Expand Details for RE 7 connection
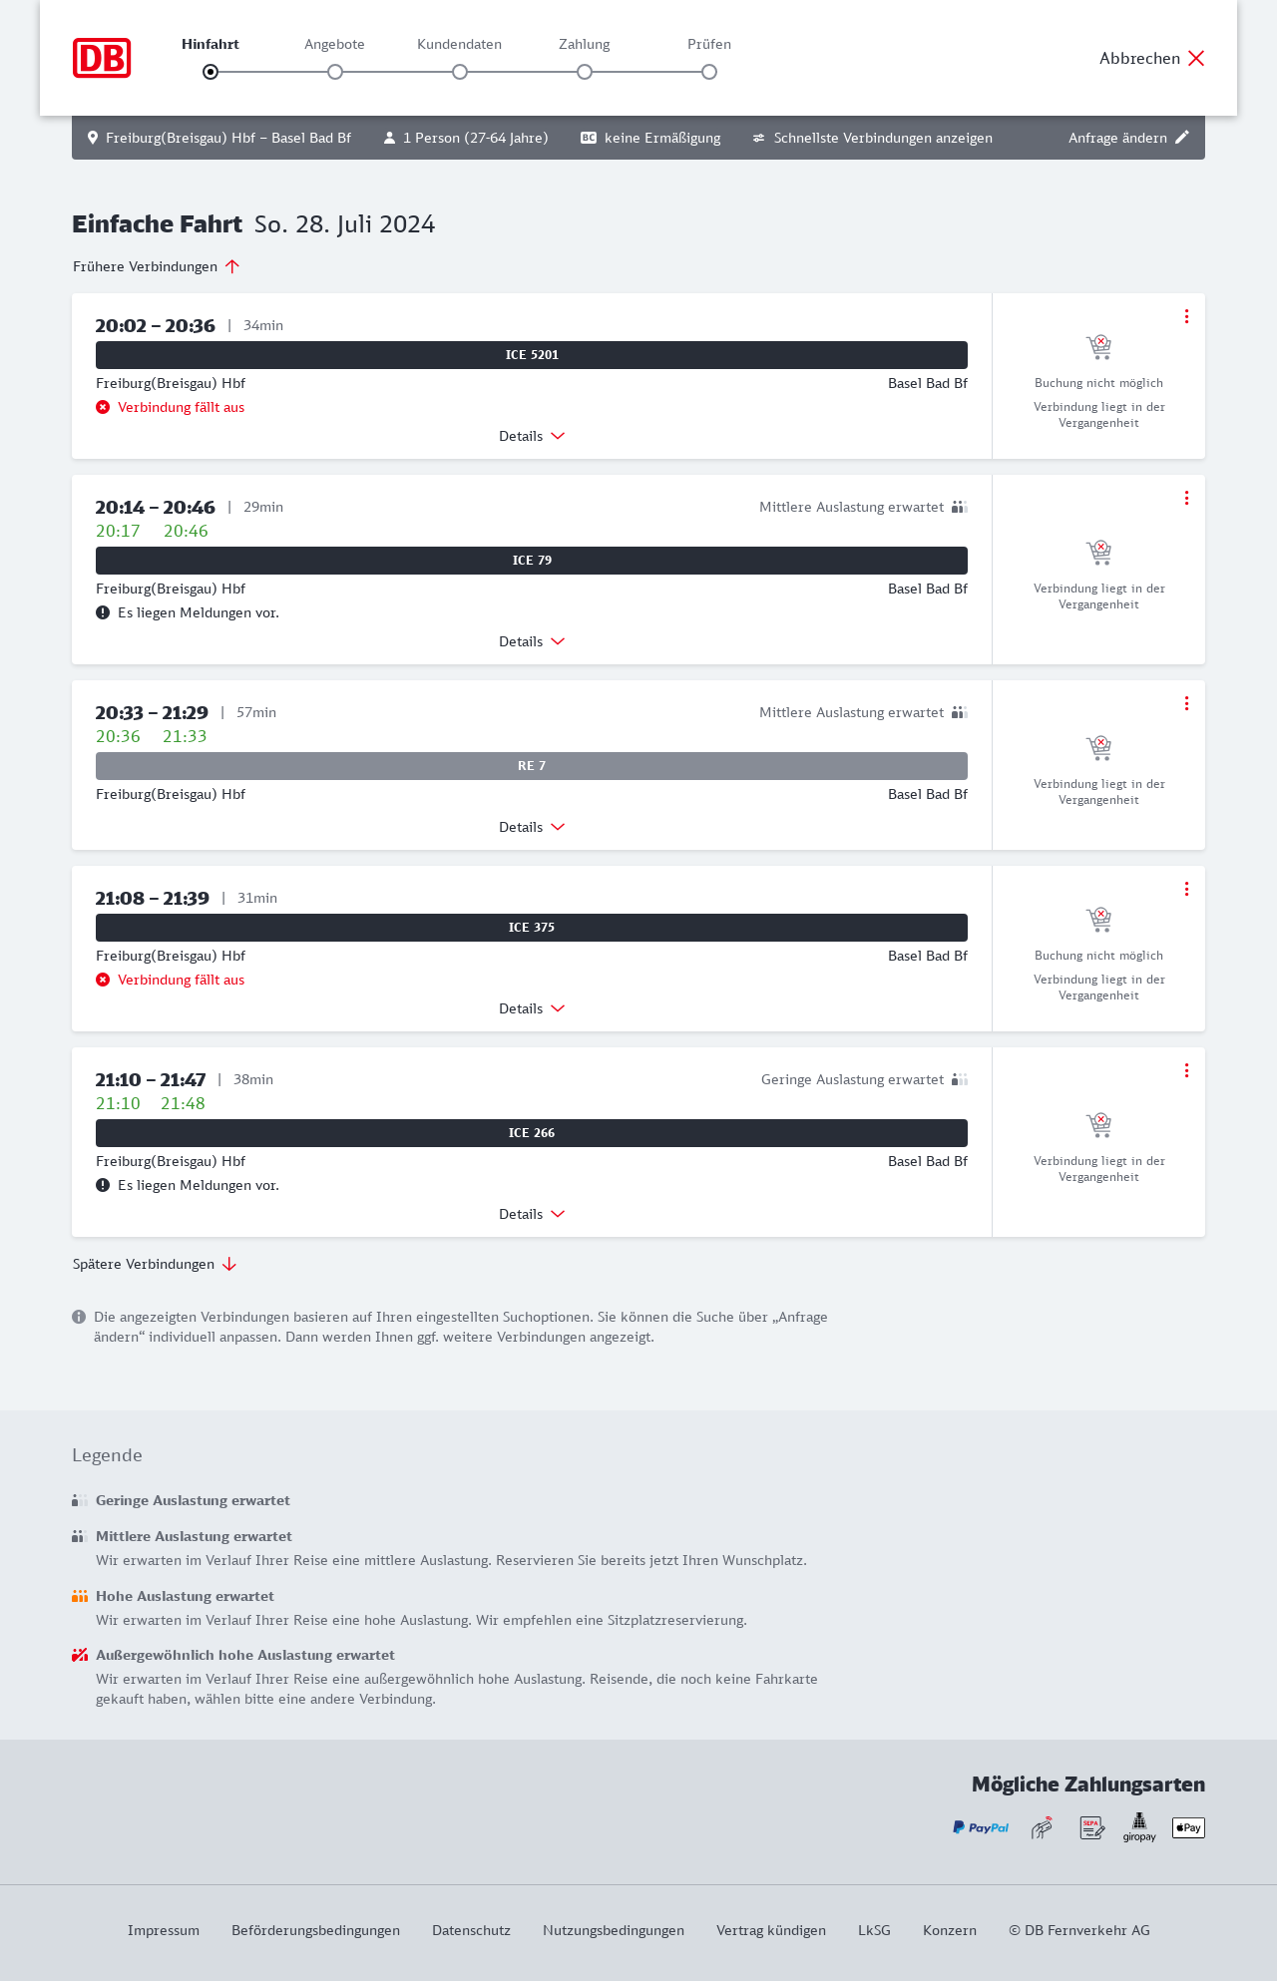This screenshot has height=1981, width=1277. point(532,827)
